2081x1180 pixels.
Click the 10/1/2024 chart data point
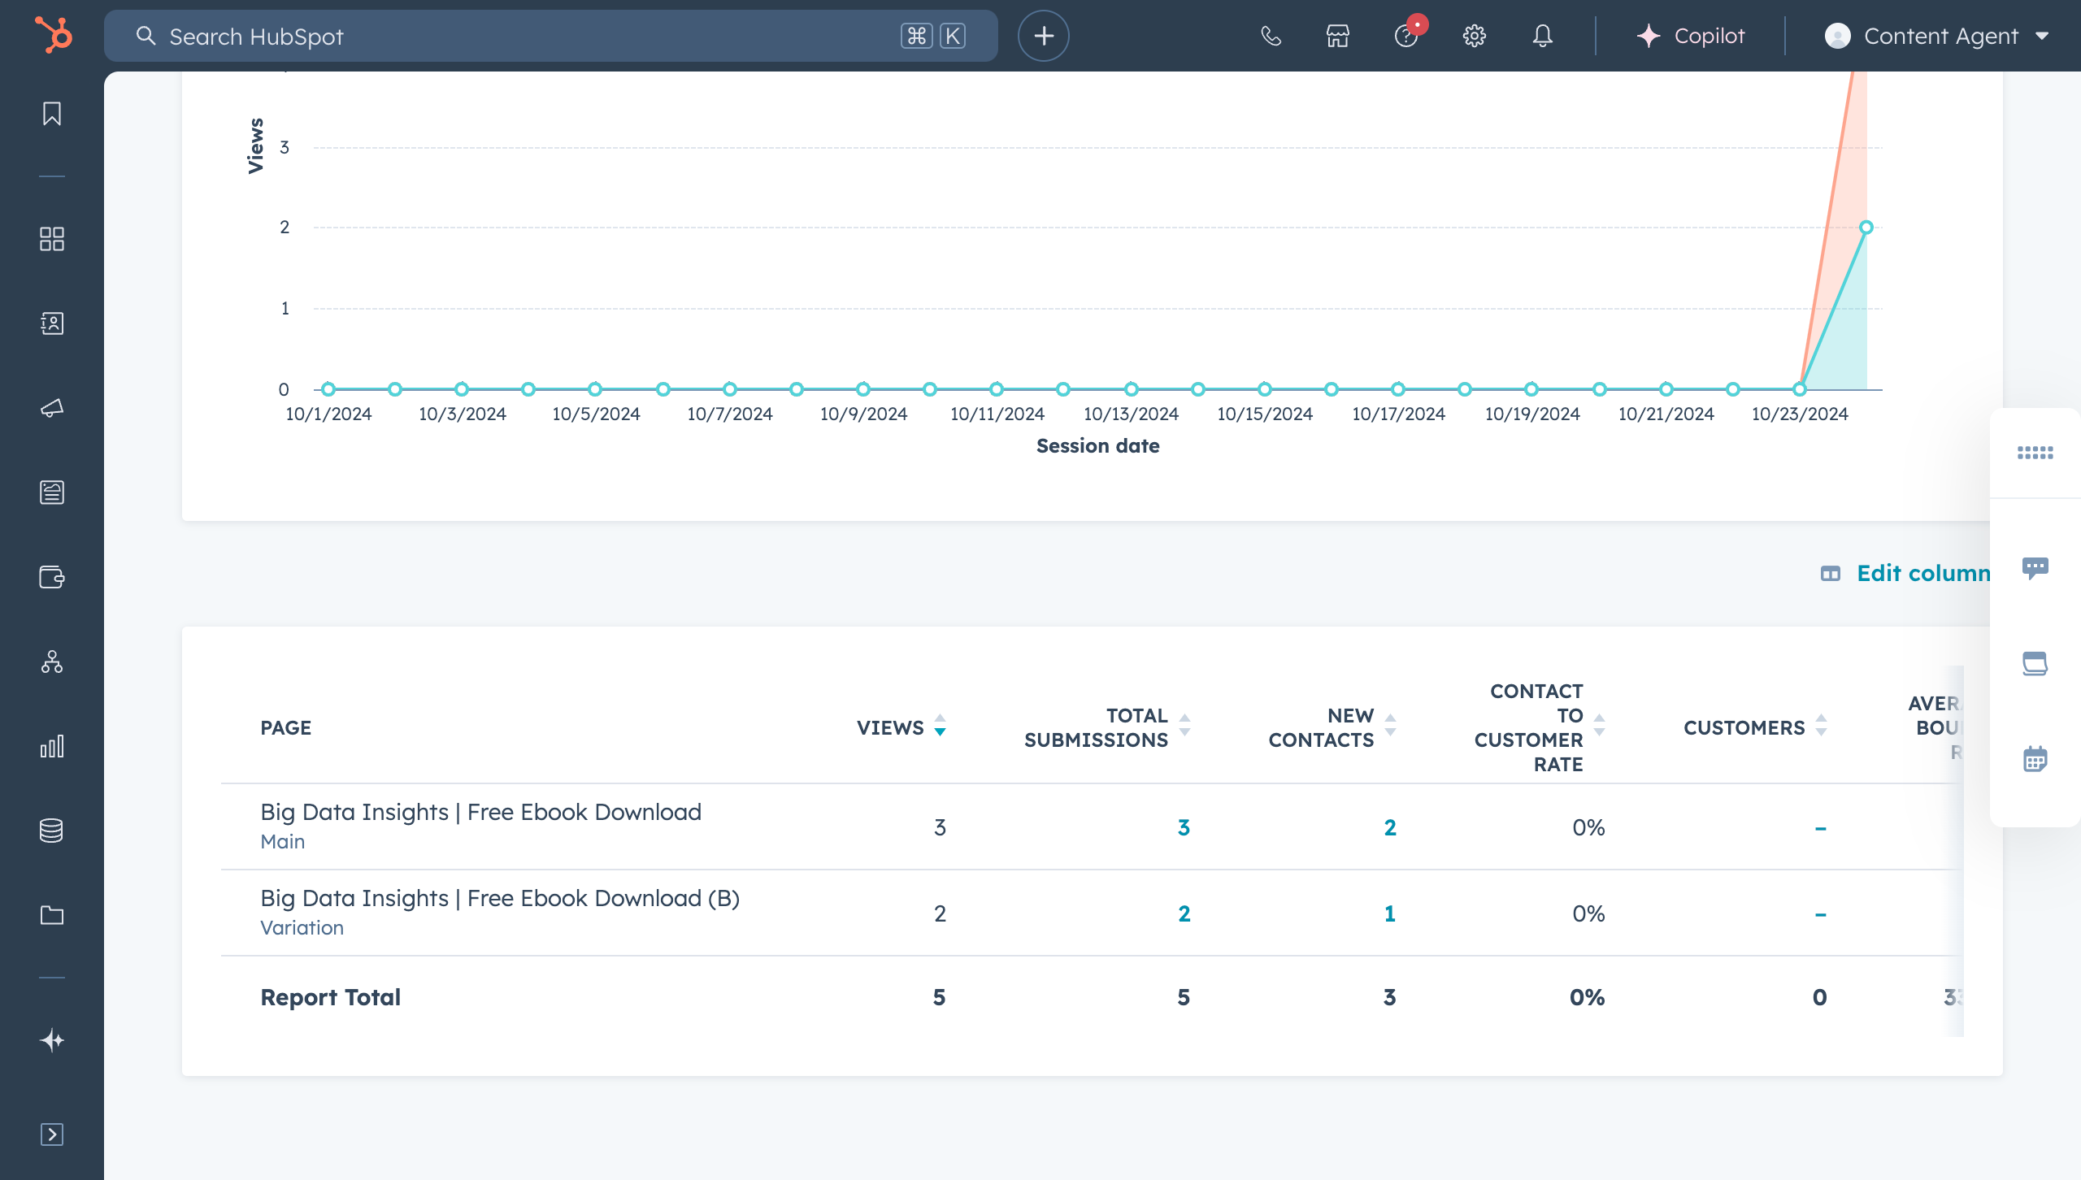click(328, 389)
